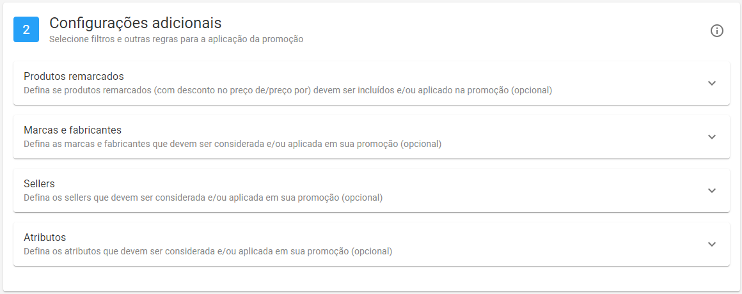Screen dimensions: 742x294
Task: Expand Marcas e fabricantes using its chevron
Action: [712, 137]
